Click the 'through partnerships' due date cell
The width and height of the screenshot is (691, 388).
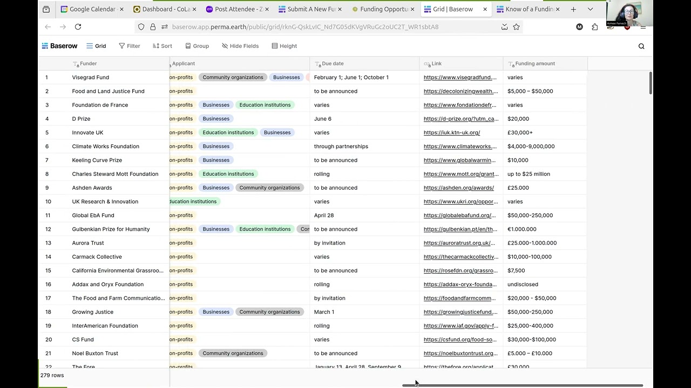pos(364,147)
